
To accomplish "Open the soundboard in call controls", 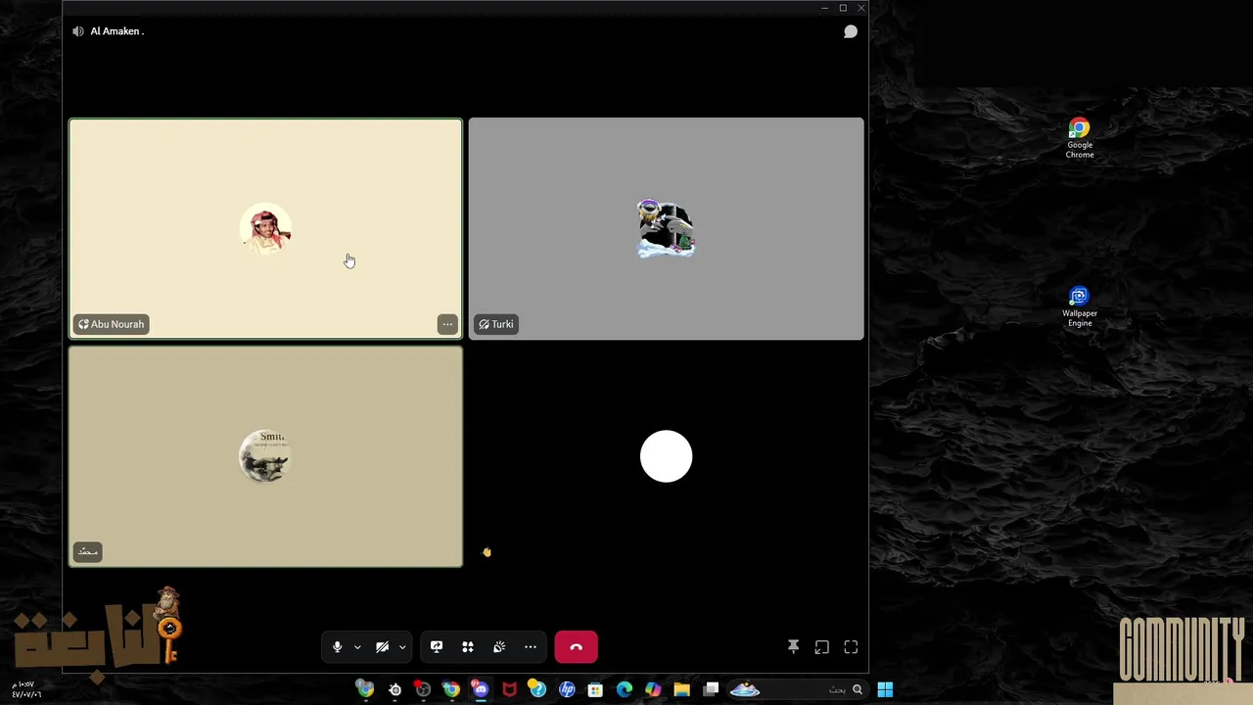I will coord(499,647).
